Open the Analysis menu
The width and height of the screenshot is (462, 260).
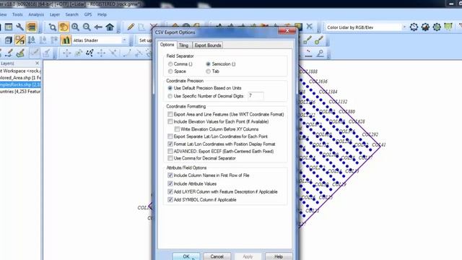pos(36,14)
